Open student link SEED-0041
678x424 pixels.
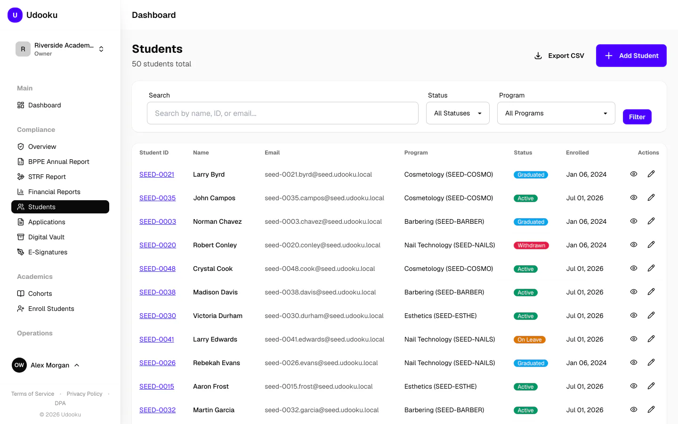tap(157, 339)
